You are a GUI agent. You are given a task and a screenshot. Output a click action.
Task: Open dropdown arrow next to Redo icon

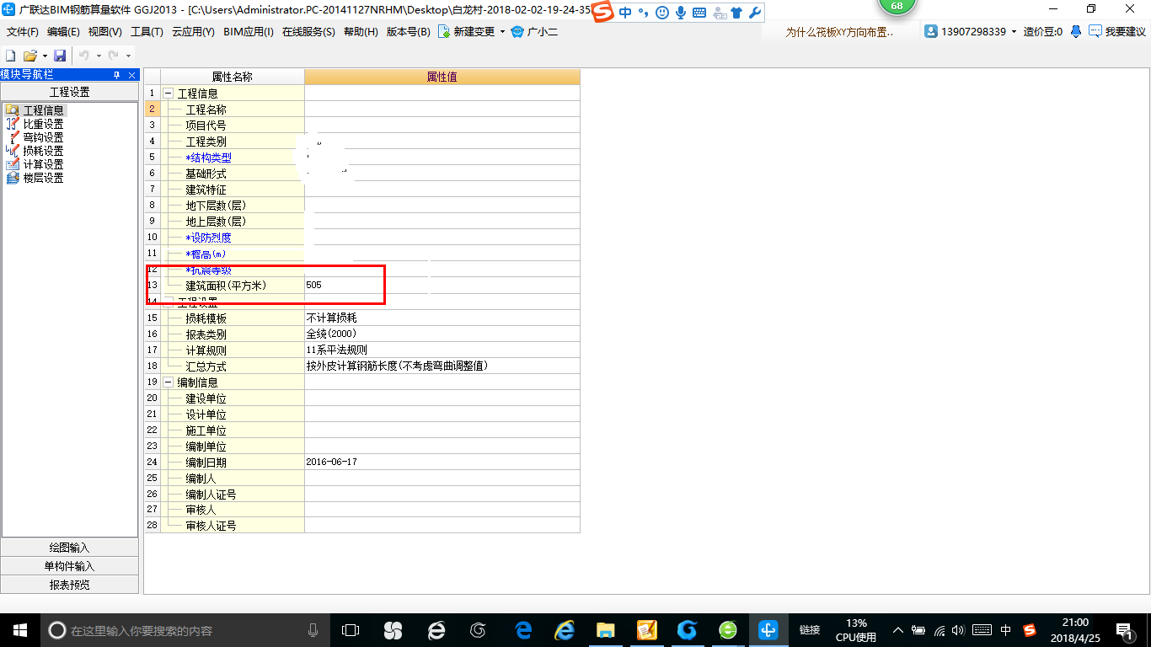(x=127, y=56)
